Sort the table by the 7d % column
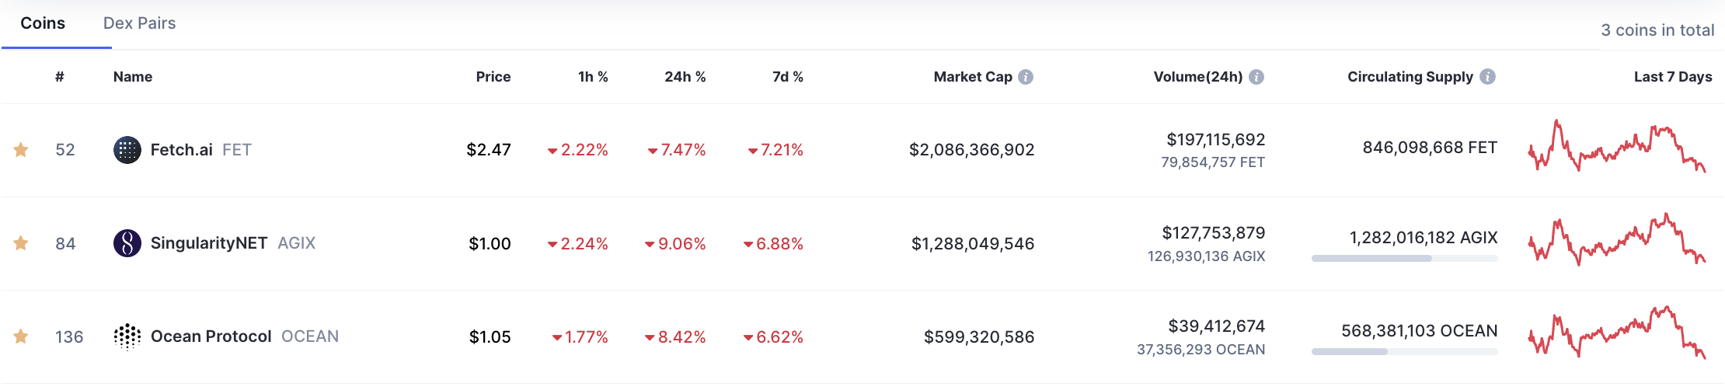This screenshot has height=387, width=1725. (788, 77)
